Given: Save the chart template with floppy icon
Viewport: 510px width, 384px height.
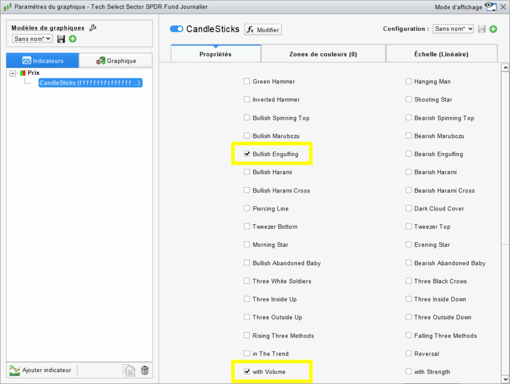Looking at the screenshot, I should (x=61, y=39).
